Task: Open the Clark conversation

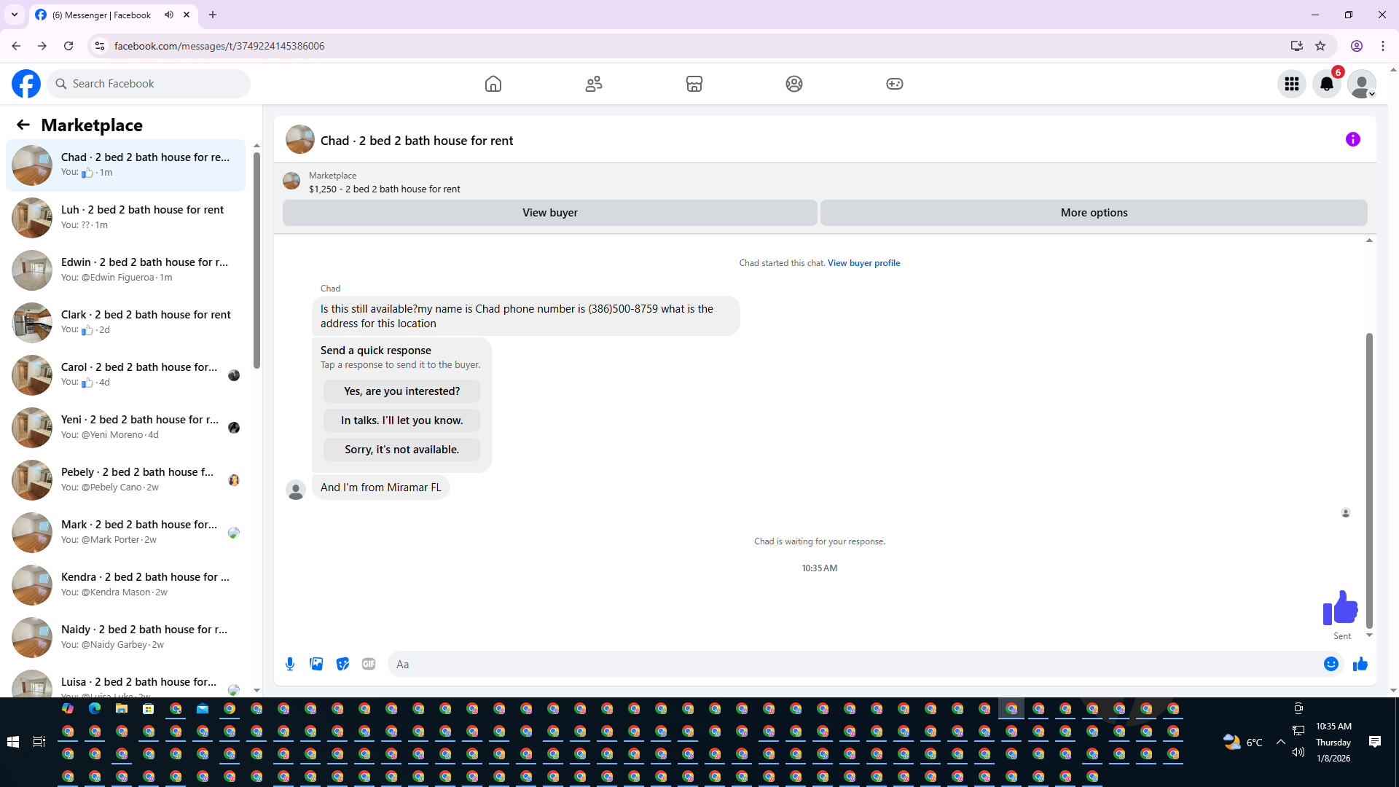Action: coord(126,323)
